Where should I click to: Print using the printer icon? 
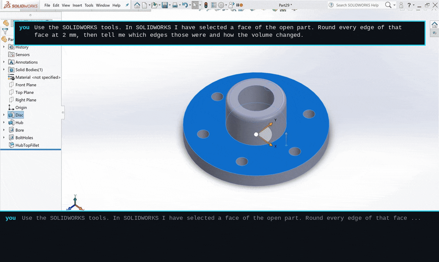(x=175, y=5)
